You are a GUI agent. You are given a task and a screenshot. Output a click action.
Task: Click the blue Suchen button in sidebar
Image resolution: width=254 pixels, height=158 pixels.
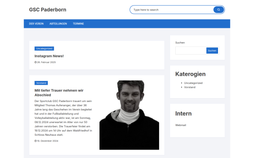pyautogui.click(x=212, y=51)
